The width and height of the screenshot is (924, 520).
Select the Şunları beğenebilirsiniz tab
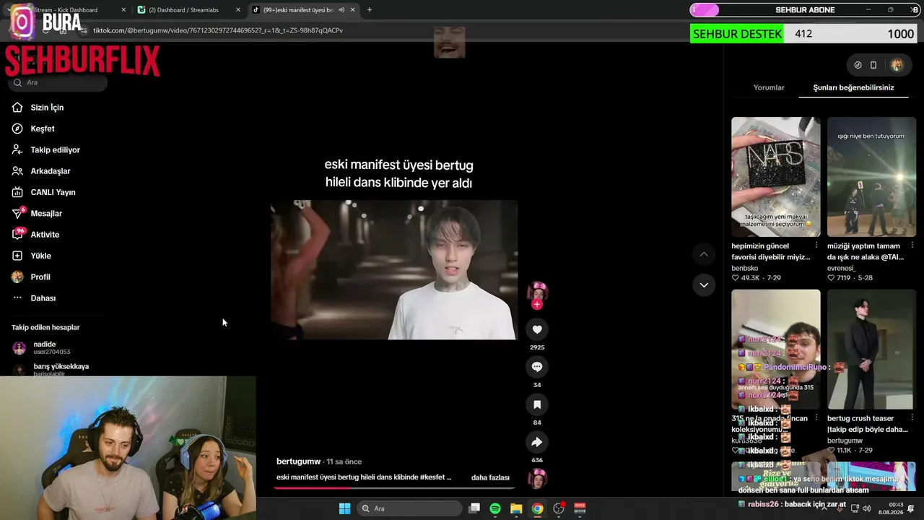point(853,87)
